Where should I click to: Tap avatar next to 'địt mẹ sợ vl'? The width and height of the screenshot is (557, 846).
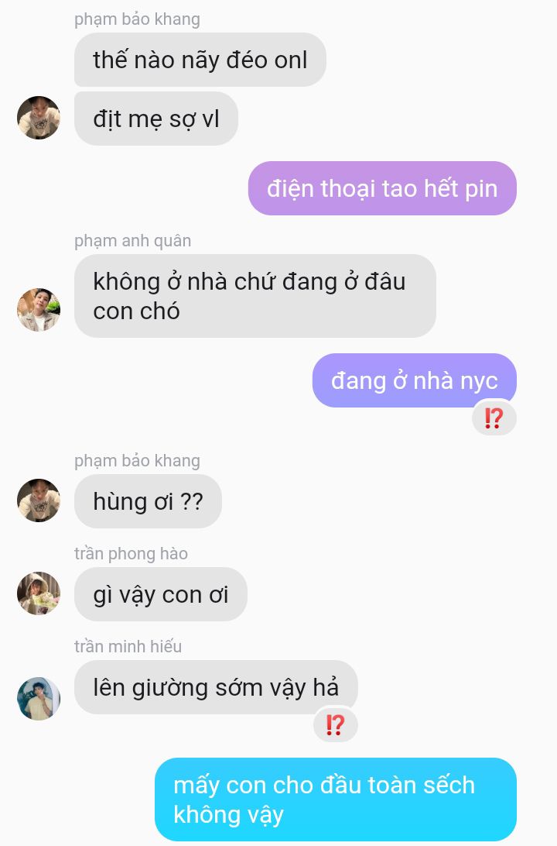(39, 118)
